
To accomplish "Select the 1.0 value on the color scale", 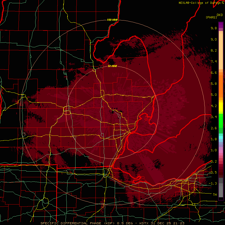I will pos(214,150).
